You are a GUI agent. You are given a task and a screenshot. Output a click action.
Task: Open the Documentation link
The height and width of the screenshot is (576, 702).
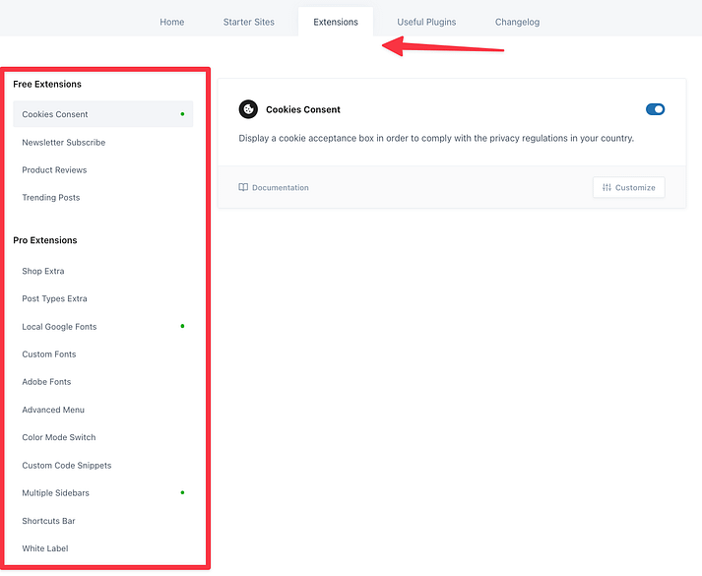[280, 188]
